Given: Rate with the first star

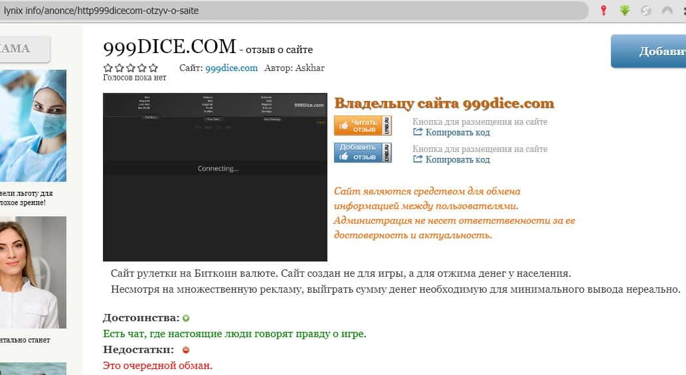Looking at the screenshot, I should 108,68.
